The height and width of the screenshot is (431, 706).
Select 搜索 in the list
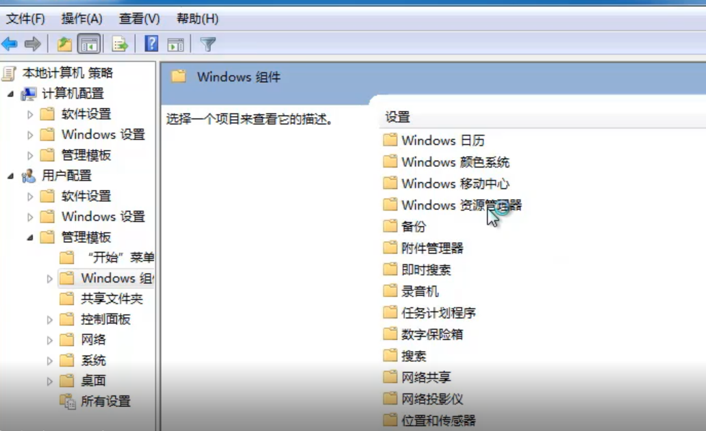[414, 356]
